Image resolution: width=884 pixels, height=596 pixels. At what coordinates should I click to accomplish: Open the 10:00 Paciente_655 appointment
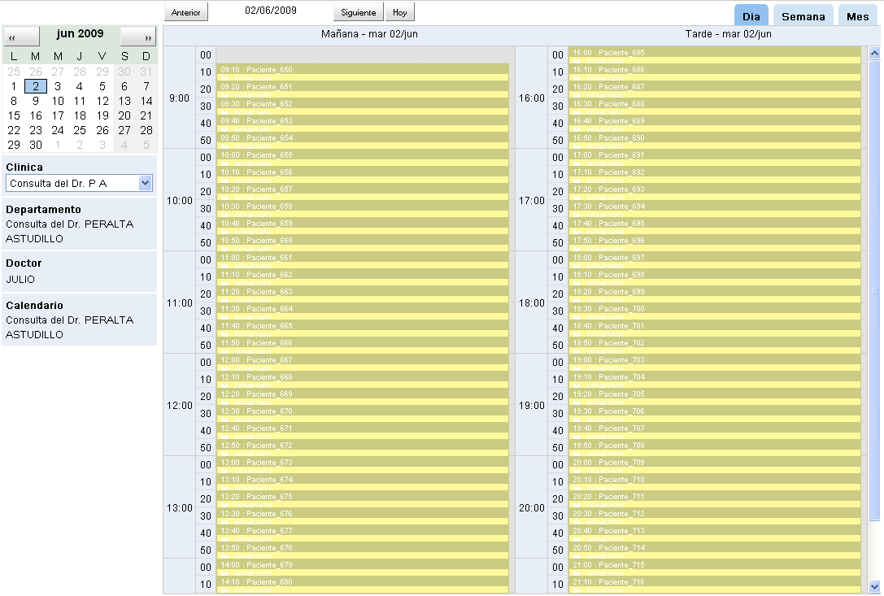tap(363, 157)
